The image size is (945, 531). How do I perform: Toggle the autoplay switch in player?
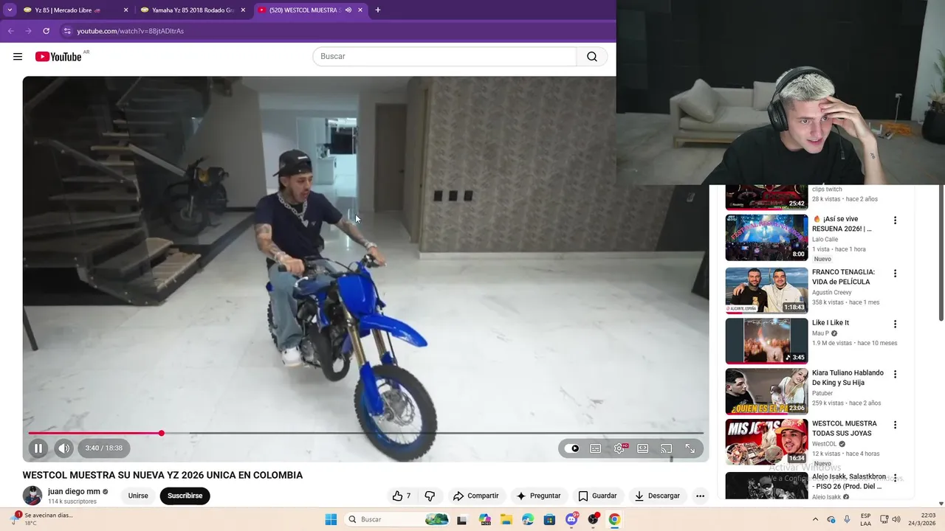(x=572, y=448)
